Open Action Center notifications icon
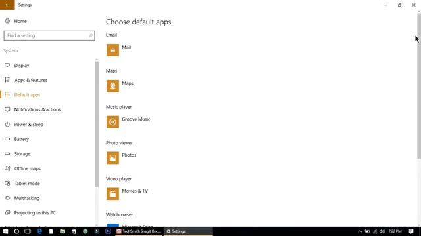This screenshot has height=236, width=421. click(410, 231)
